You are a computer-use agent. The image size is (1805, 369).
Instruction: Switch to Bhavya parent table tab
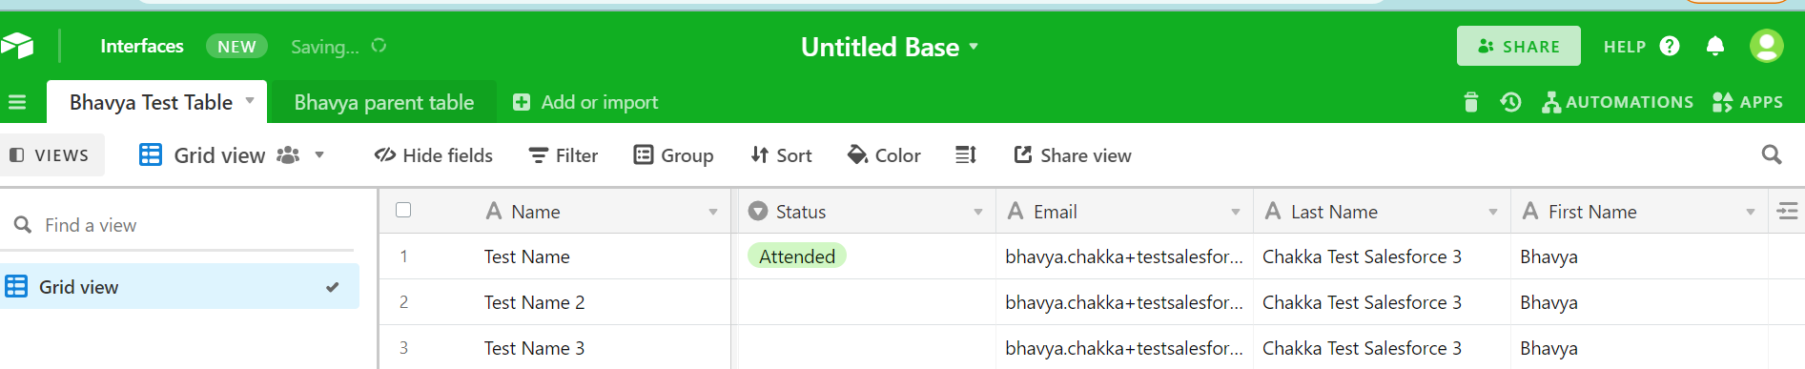384,102
